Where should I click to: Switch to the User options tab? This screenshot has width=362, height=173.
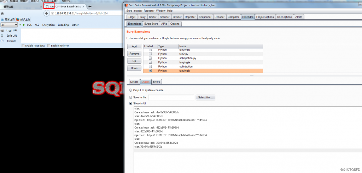(285, 17)
